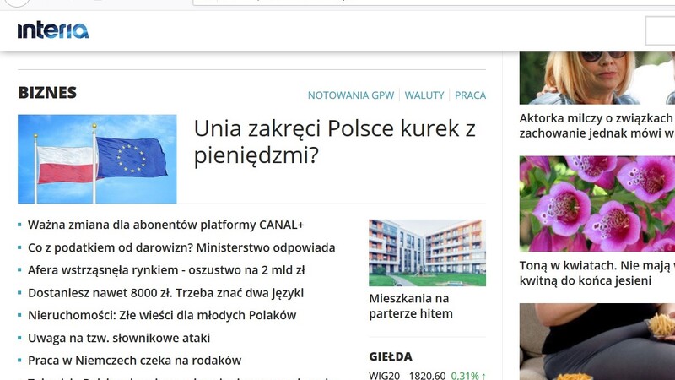Open Mieszkania na parterze hitem link

(411, 307)
